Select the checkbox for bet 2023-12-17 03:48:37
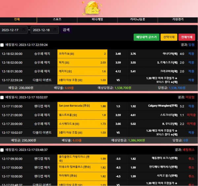Viewport: 198px width, 186px height. coord(2,150)
